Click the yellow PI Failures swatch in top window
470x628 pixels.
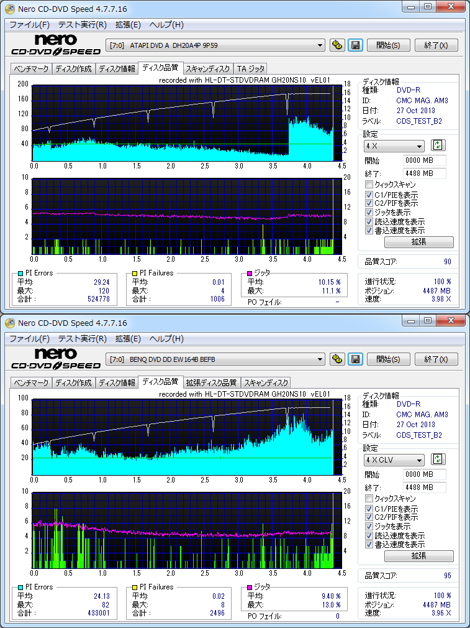[135, 273]
